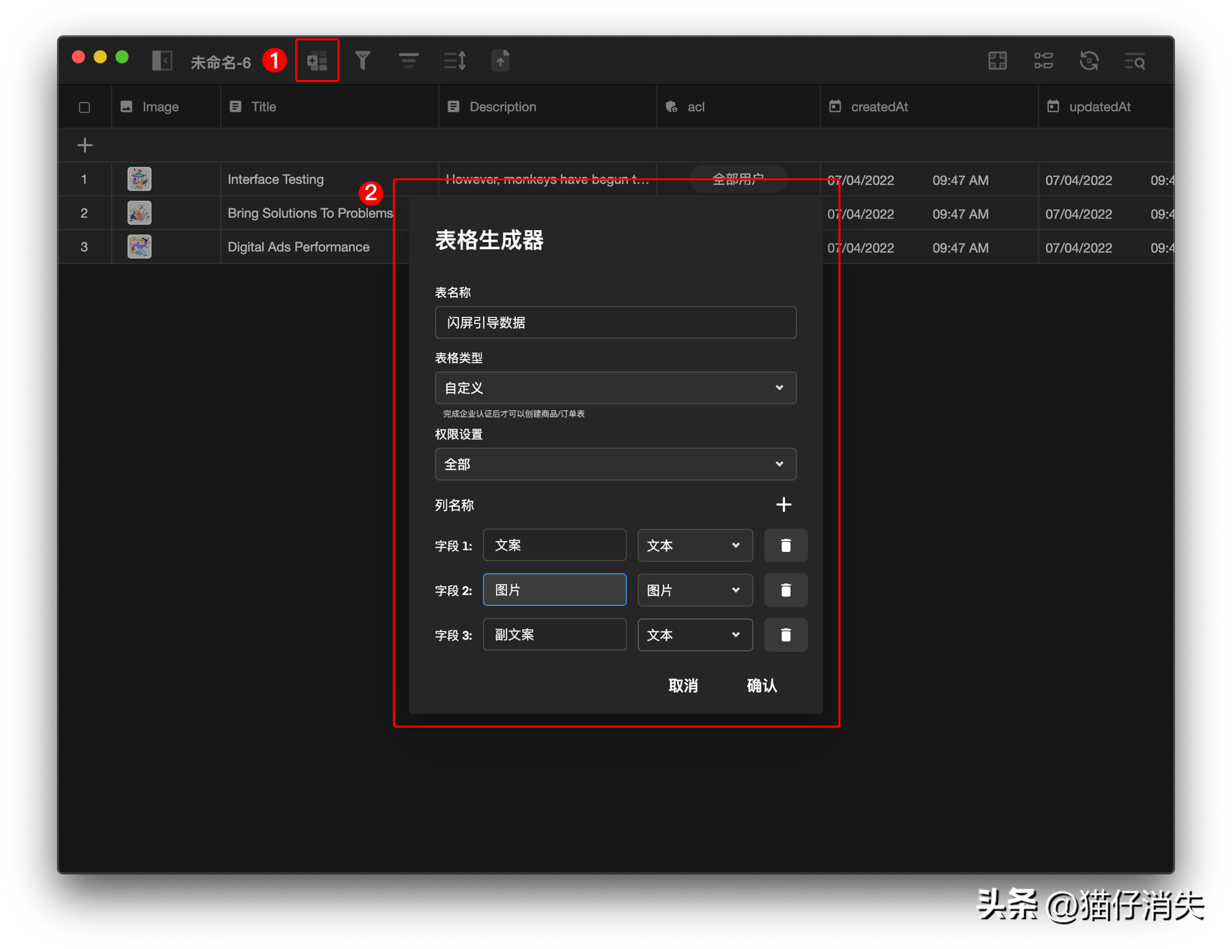Open the table generator toolbar icon
Viewport: 1232px width, 949px height.
pyautogui.click(x=317, y=61)
